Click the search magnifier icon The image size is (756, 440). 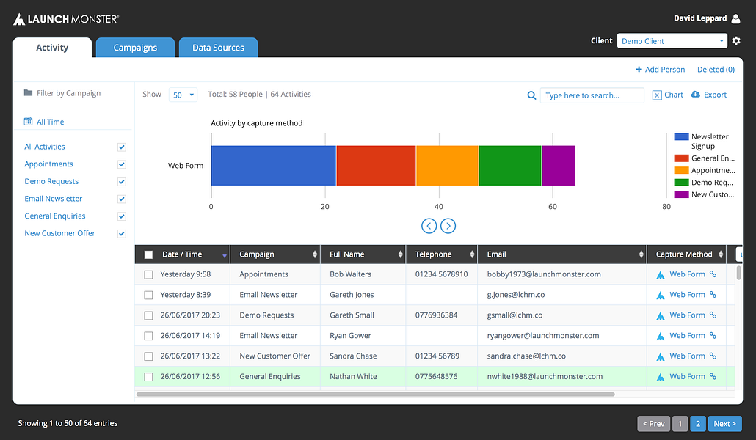click(x=531, y=95)
